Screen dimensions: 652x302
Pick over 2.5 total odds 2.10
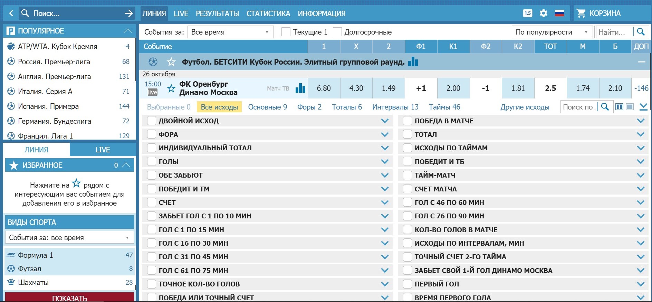(615, 88)
